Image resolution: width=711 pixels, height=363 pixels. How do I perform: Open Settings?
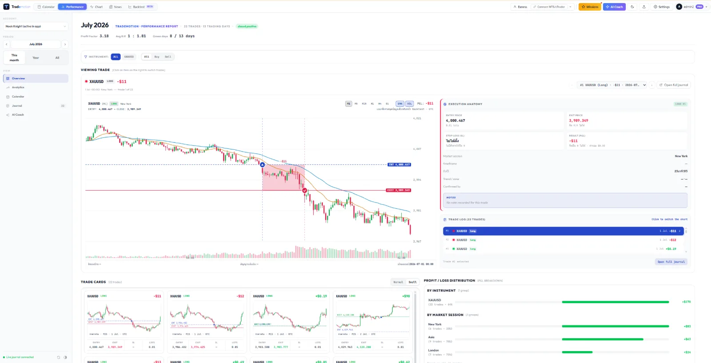(662, 7)
